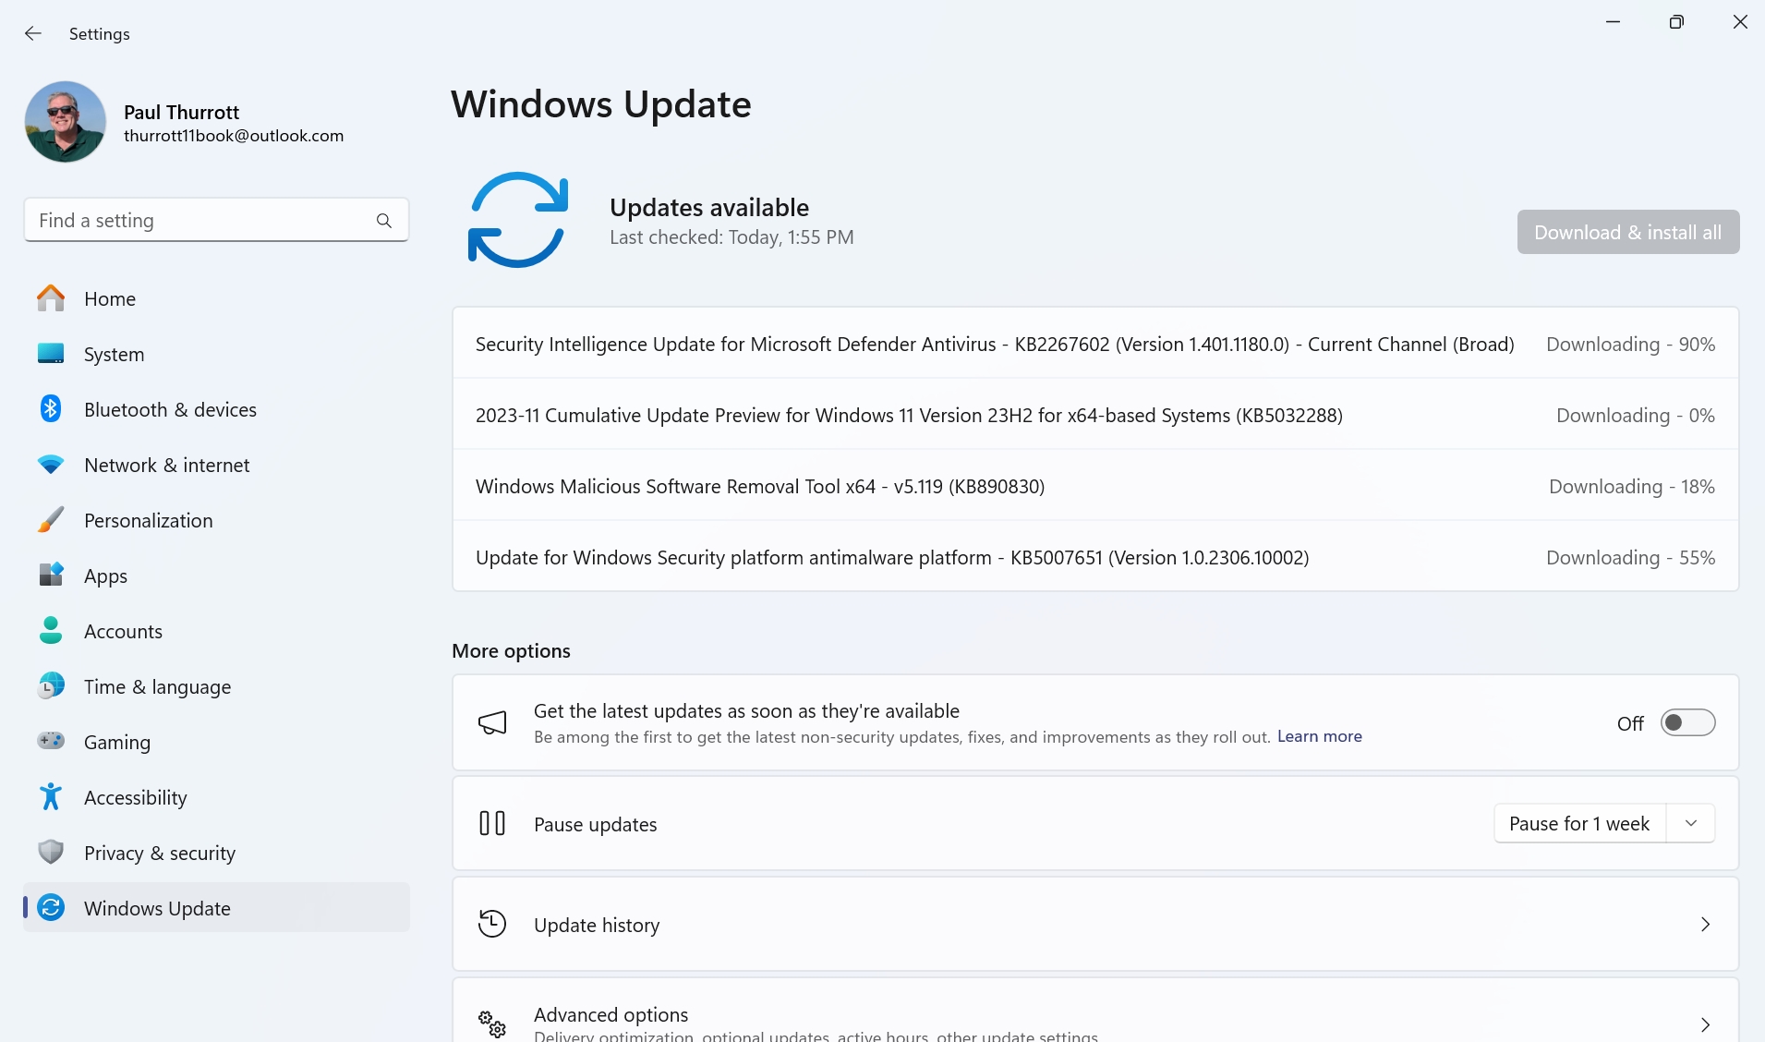Click Pause for 1 week button
1765x1042 pixels.
coord(1579,823)
